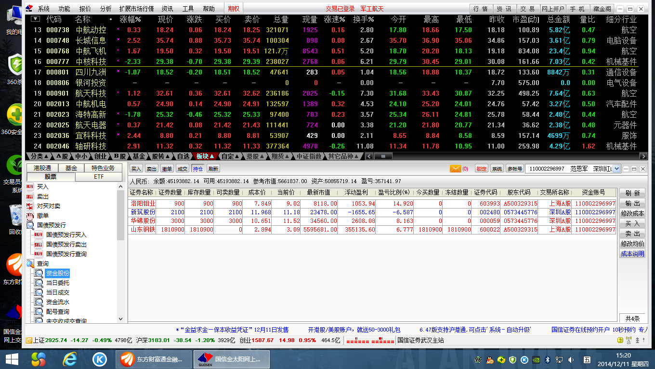
Task: Click right arrow of quote horizontal scrollbar
Action: pyautogui.click(x=643, y=156)
